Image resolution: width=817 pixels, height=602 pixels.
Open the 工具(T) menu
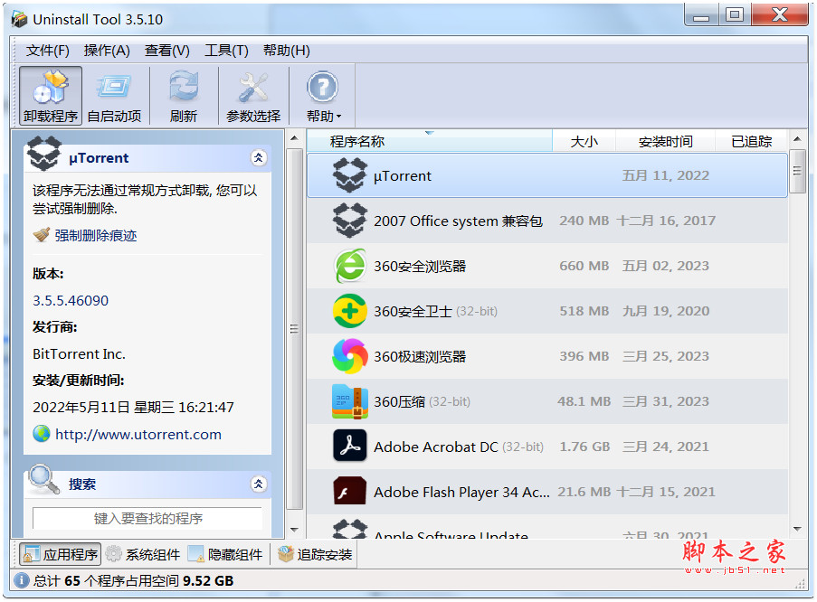point(226,51)
